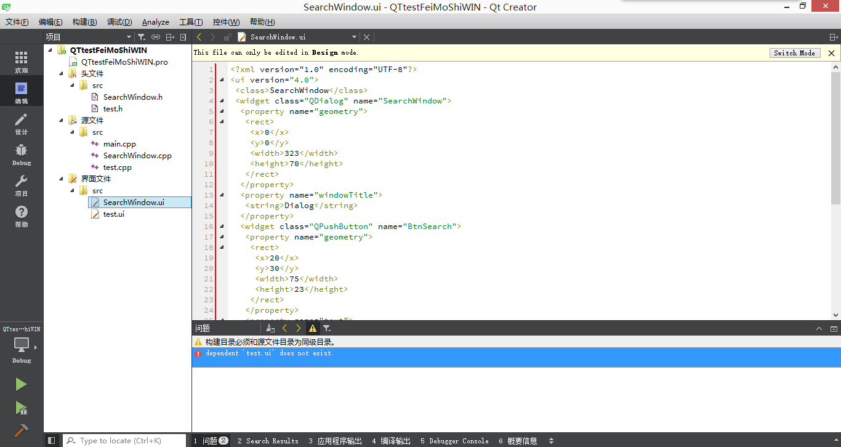Open the SearchWindow.ui document dropdown

(354, 37)
